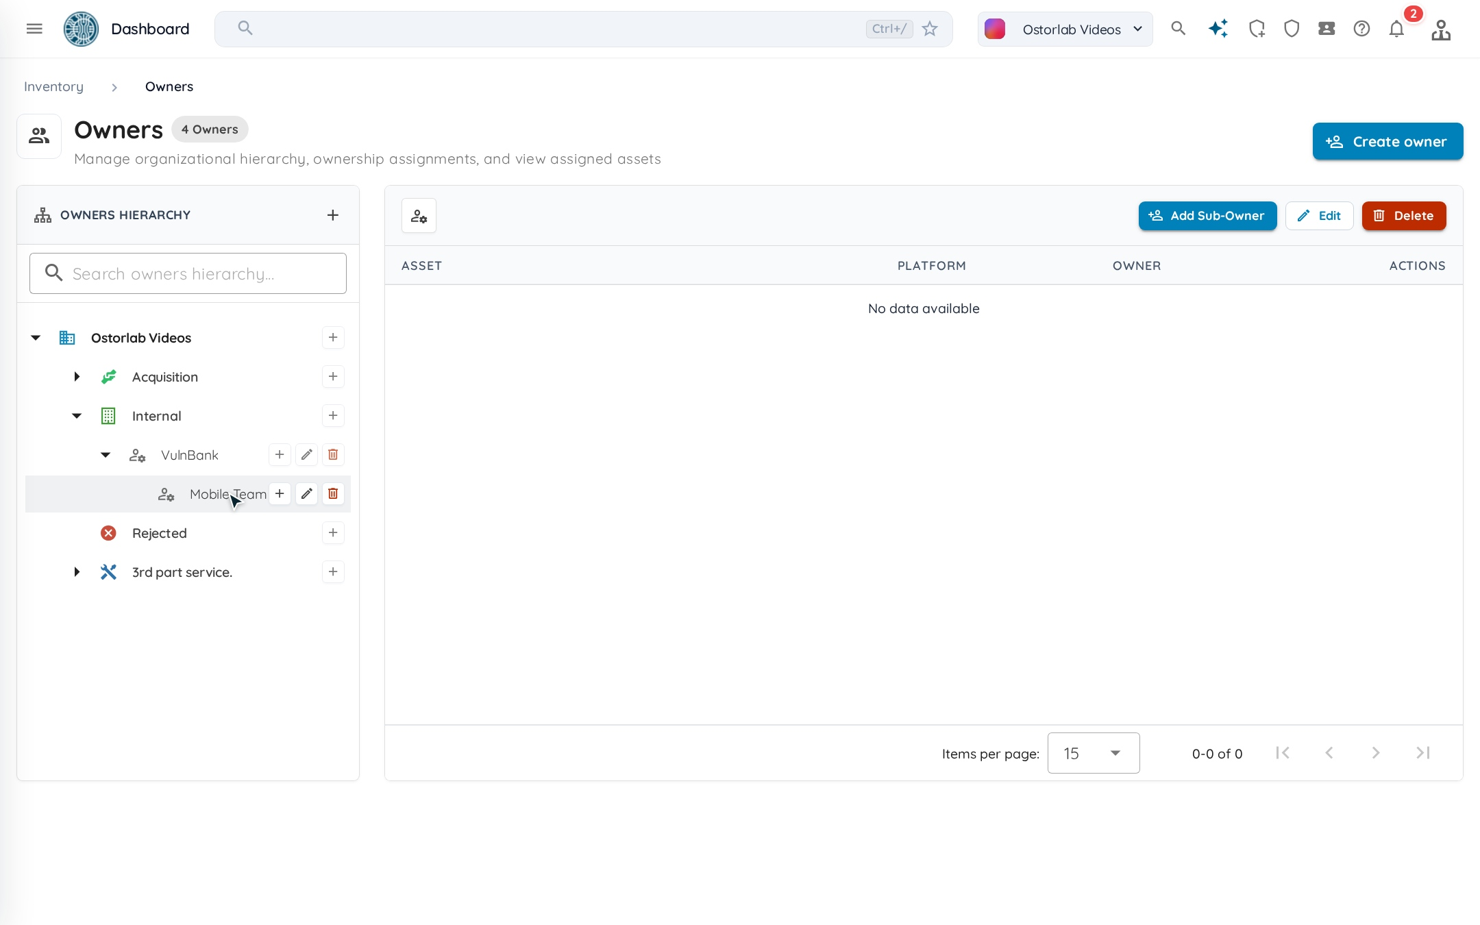This screenshot has width=1480, height=925.
Task: Add sub-owner under VulnBank row
Action: click(280, 454)
